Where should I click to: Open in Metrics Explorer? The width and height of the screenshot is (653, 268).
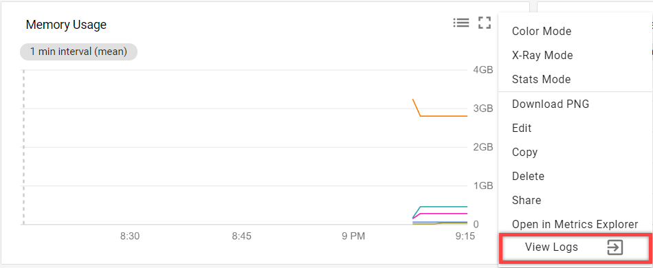tap(575, 225)
